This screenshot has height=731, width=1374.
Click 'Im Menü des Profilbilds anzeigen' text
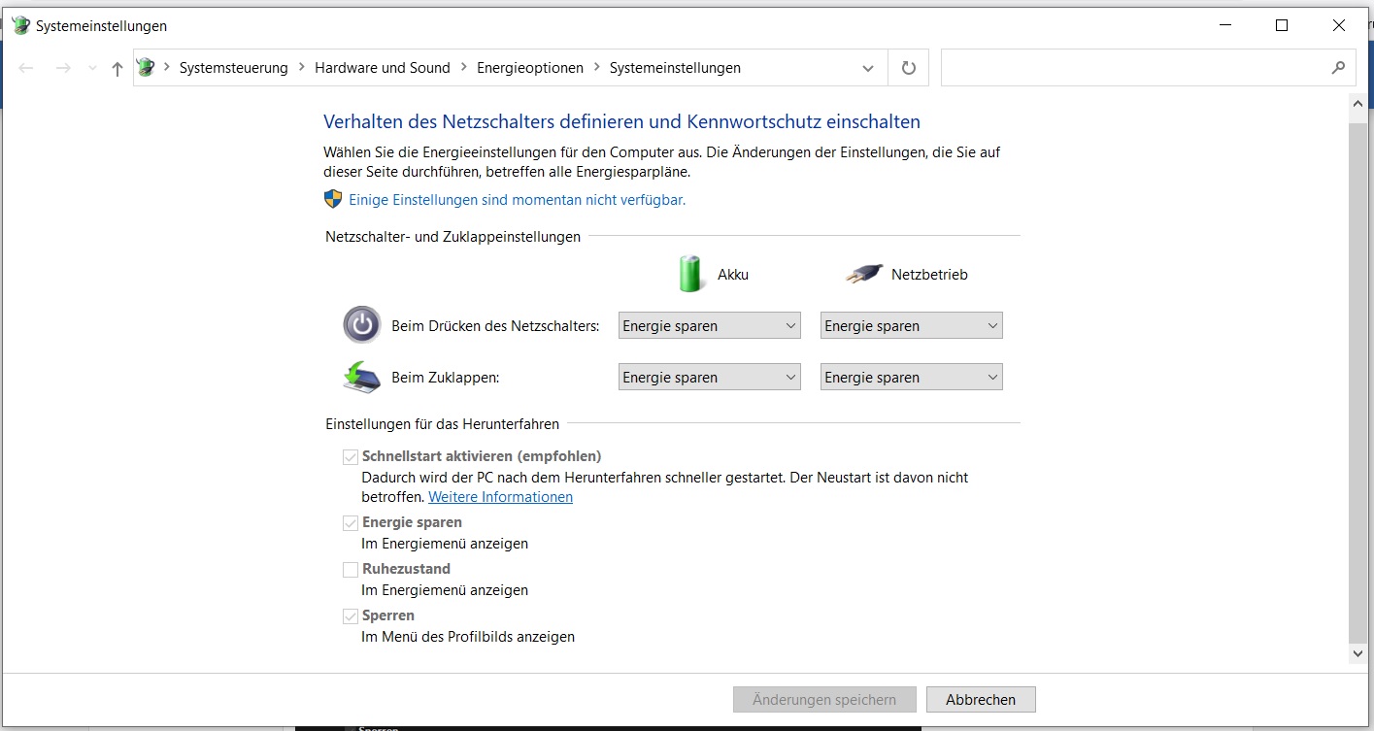point(468,637)
